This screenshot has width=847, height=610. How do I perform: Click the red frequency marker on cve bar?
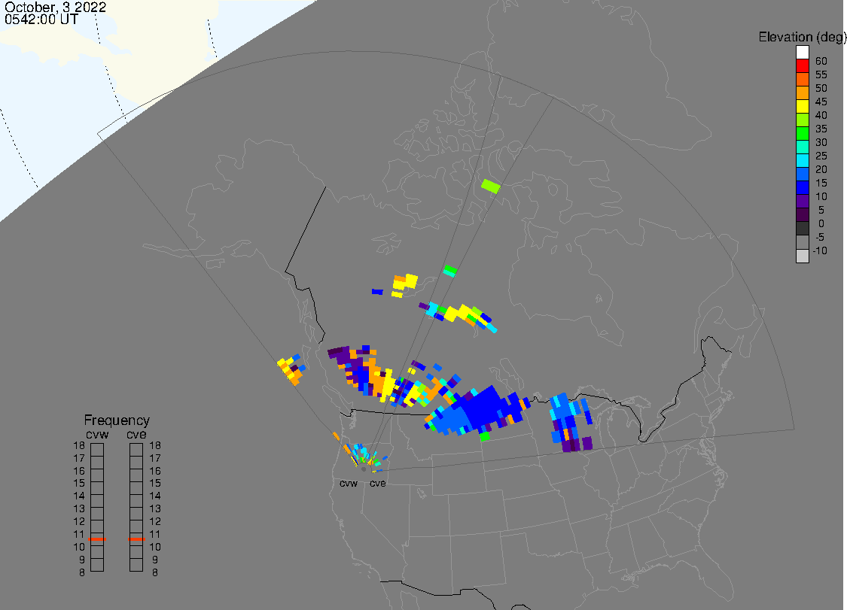pos(136,539)
